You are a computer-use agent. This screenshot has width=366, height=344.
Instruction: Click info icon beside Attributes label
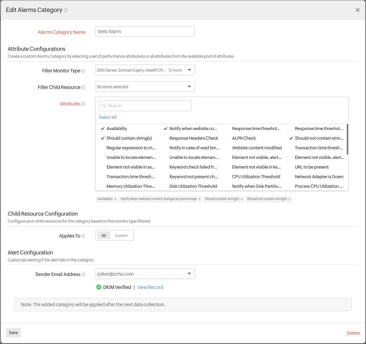coord(83,104)
